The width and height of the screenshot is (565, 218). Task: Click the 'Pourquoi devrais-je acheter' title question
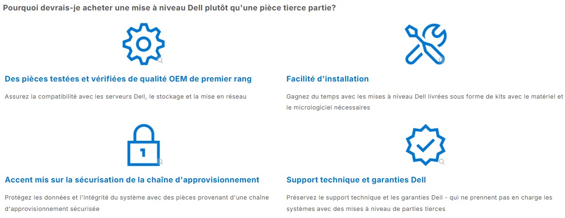169,8
